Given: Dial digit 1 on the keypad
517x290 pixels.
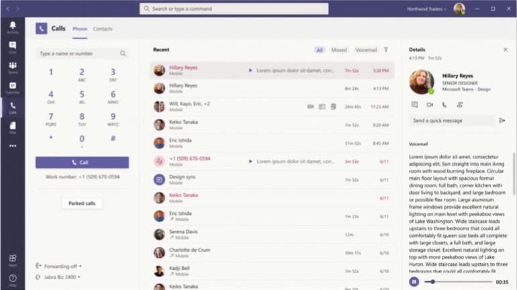Looking at the screenshot, I should [x=51, y=72].
